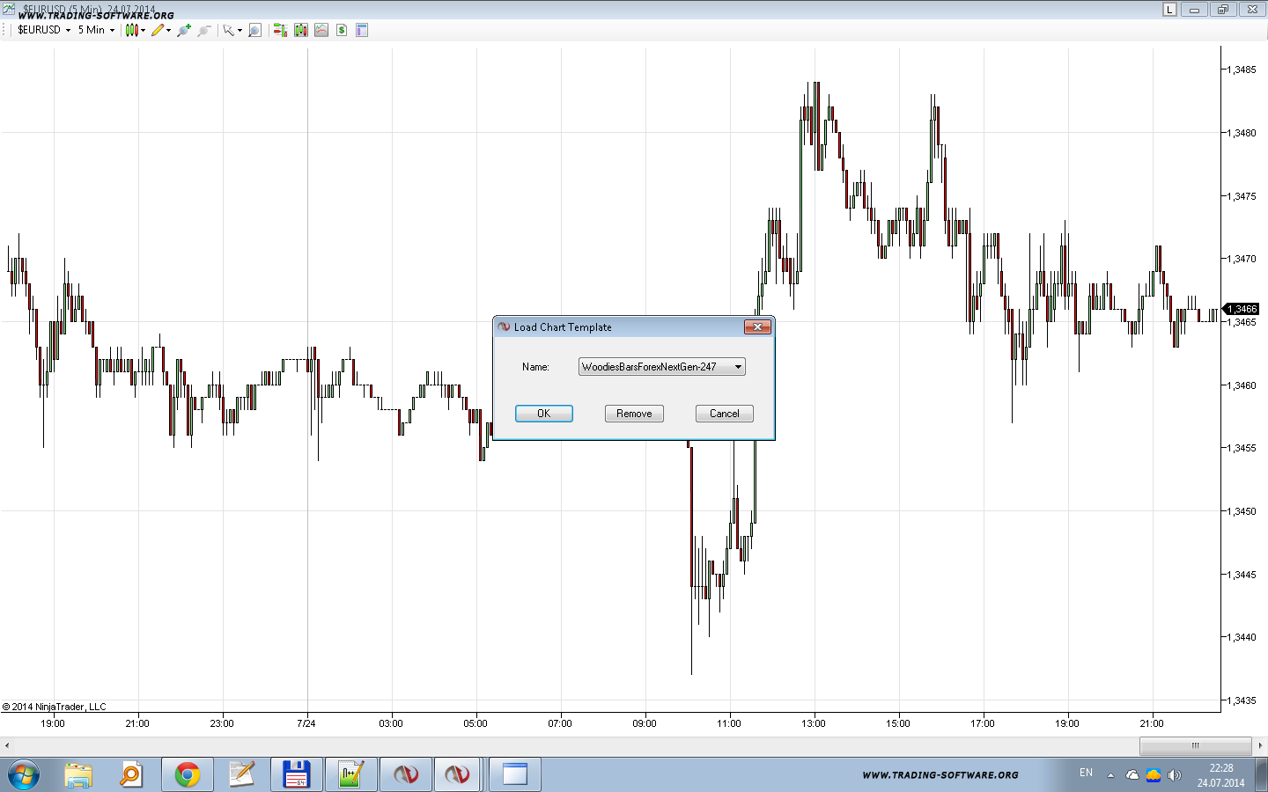Open the chart Properties icon

coord(362,30)
